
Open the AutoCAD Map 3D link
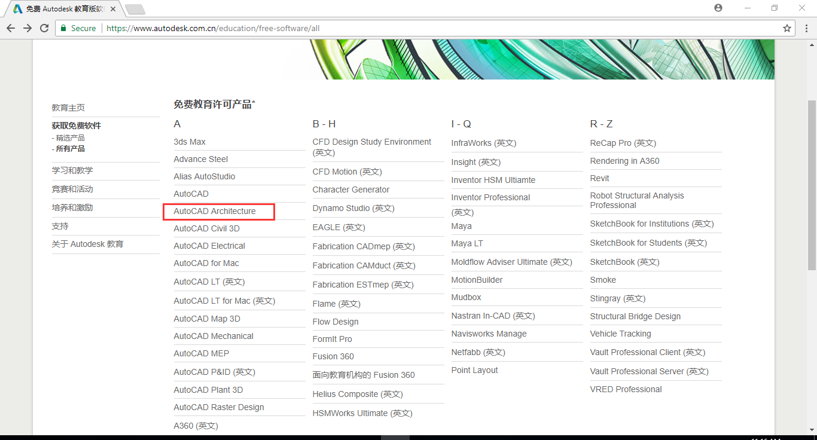click(207, 319)
